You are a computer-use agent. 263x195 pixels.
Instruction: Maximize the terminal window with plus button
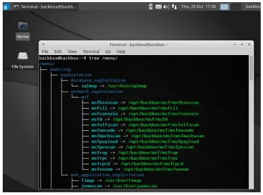point(242,45)
